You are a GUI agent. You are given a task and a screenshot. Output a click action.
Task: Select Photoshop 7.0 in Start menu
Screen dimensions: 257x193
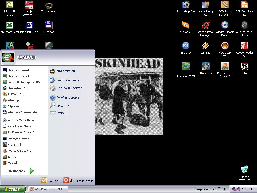[x=24, y=88]
